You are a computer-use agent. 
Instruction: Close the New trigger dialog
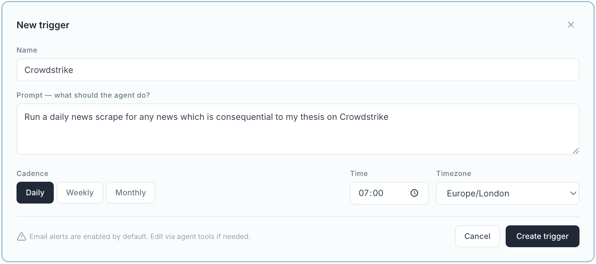tap(571, 25)
